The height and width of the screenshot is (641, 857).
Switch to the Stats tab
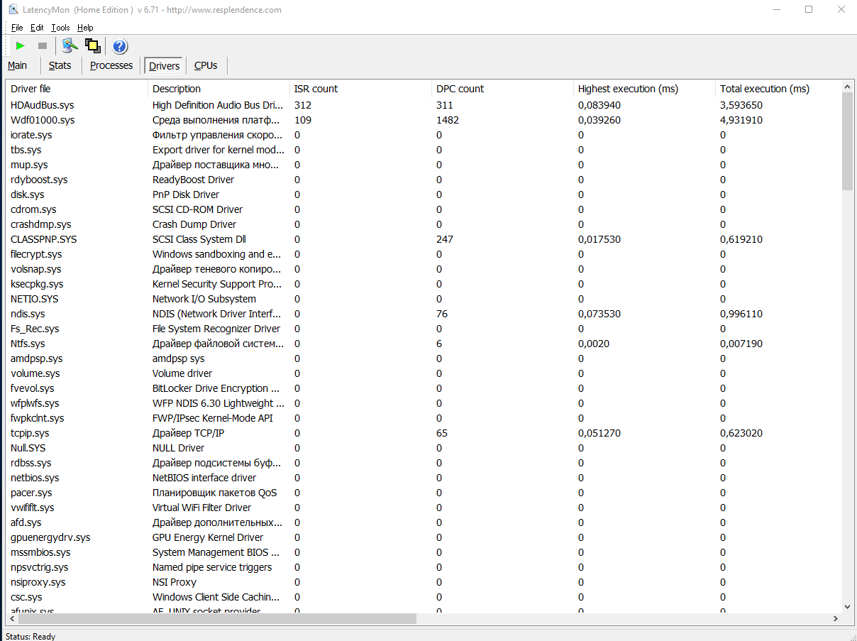(60, 65)
